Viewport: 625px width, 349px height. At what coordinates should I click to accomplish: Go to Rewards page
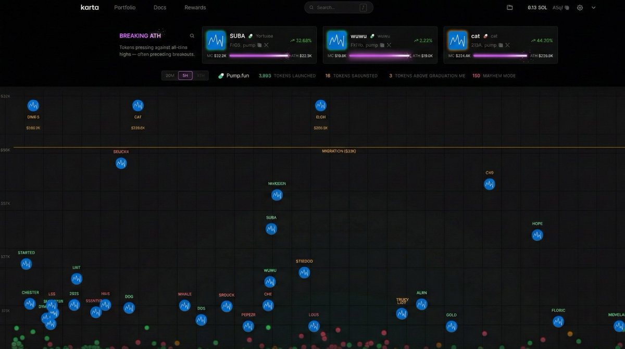coord(195,7)
